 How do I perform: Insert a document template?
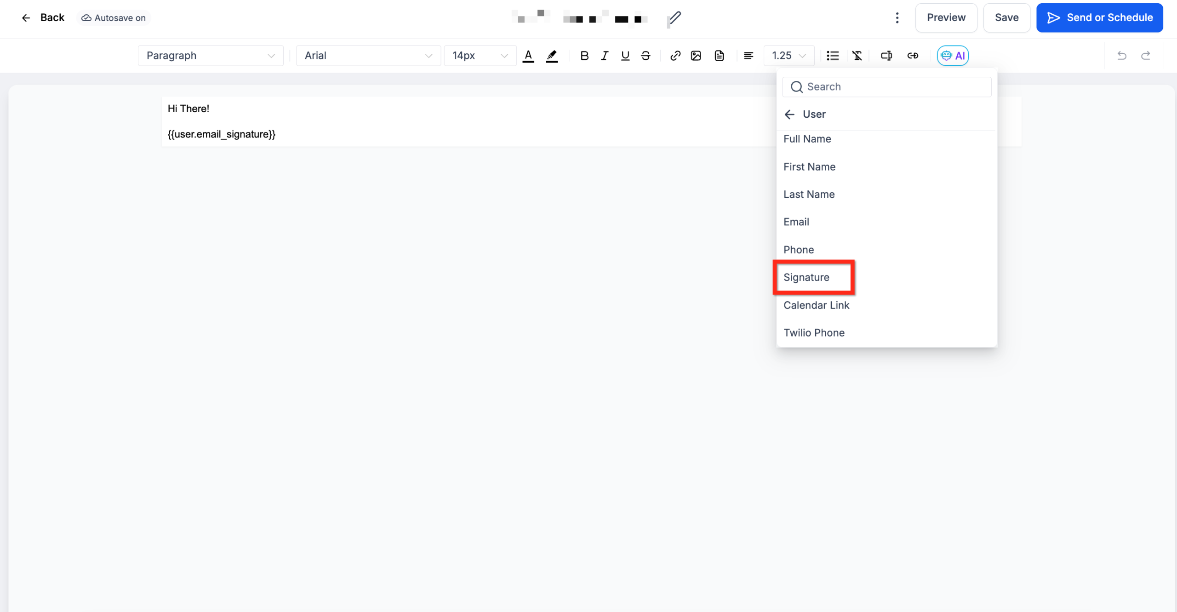click(719, 56)
